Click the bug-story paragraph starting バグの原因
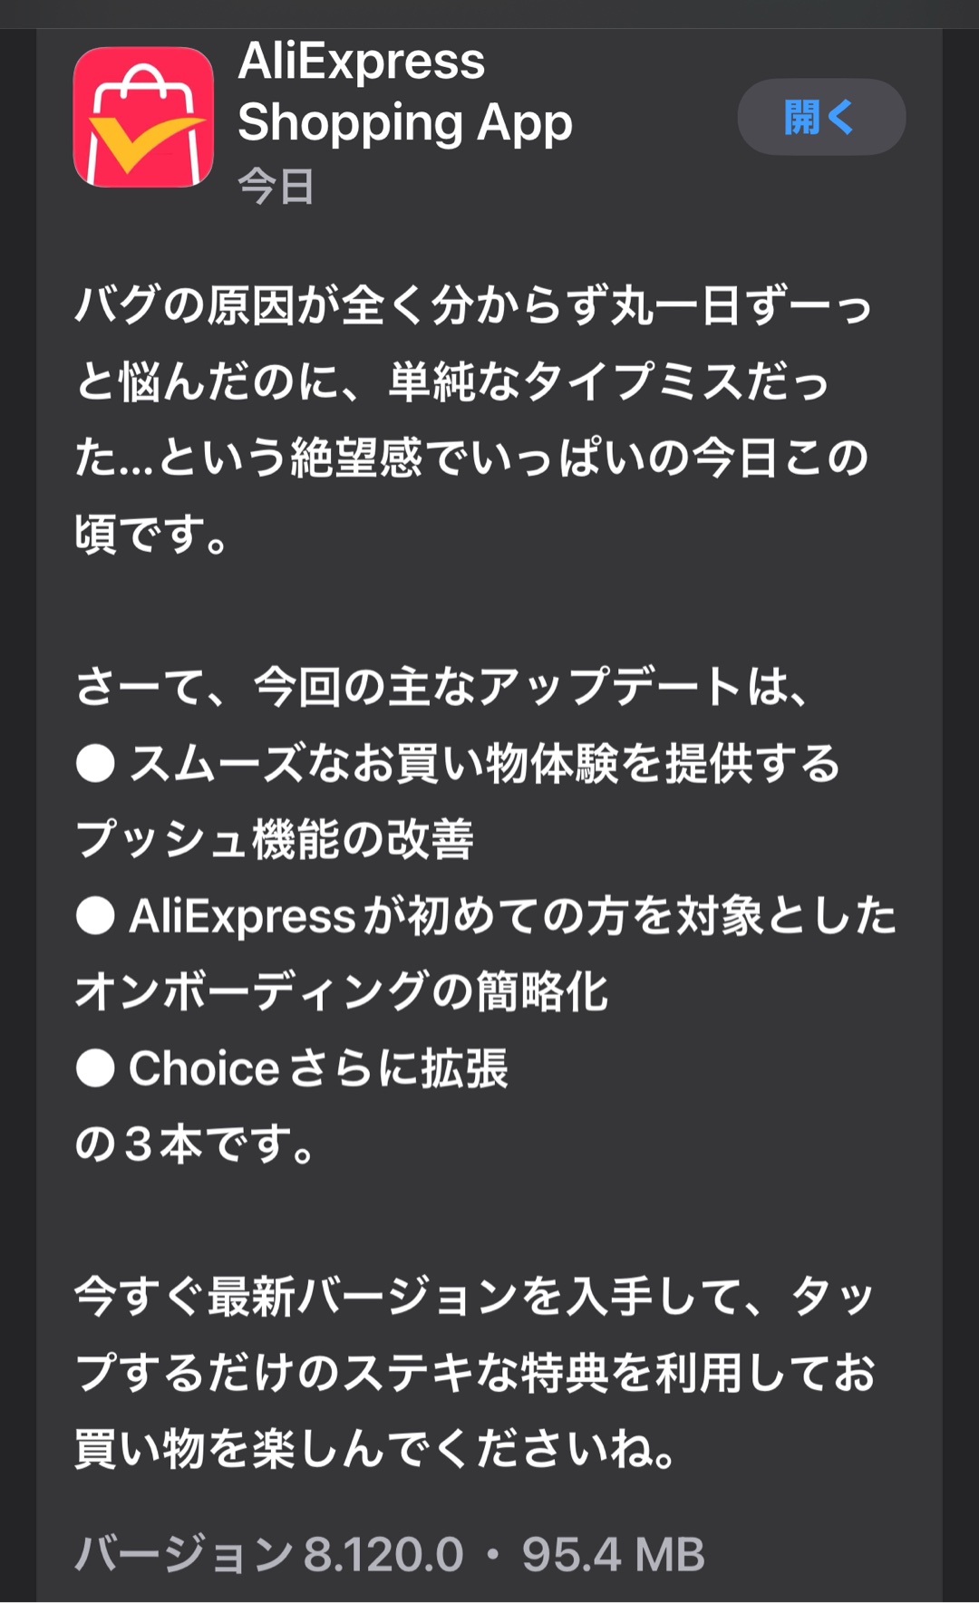This screenshot has height=1603, width=979. tap(471, 419)
